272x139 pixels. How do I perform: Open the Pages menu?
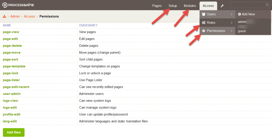coord(157,6)
